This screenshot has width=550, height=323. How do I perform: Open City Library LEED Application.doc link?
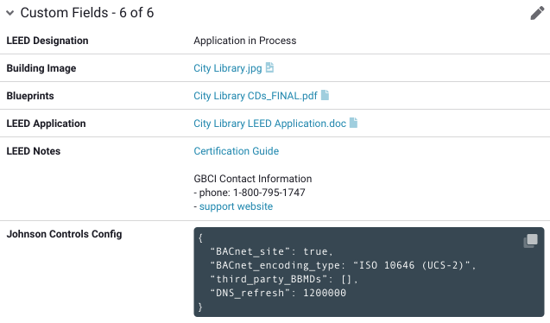coord(269,123)
